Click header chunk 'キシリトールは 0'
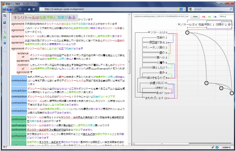 [187, 24]
